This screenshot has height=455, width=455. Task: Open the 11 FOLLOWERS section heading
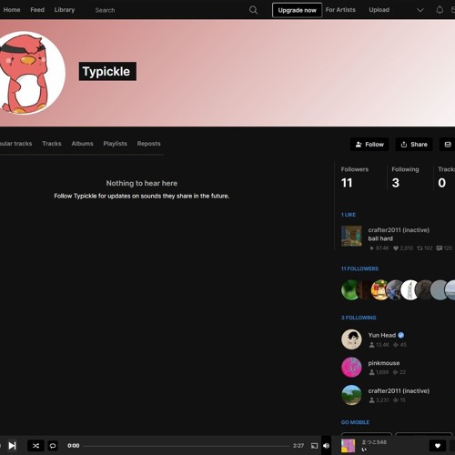(x=359, y=268)
